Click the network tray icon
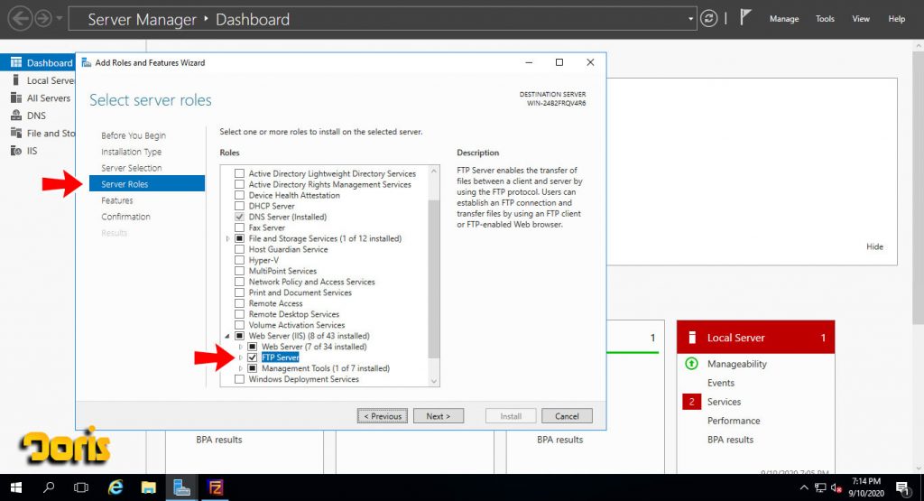This screenshot has height=501, width=924. 820,487
